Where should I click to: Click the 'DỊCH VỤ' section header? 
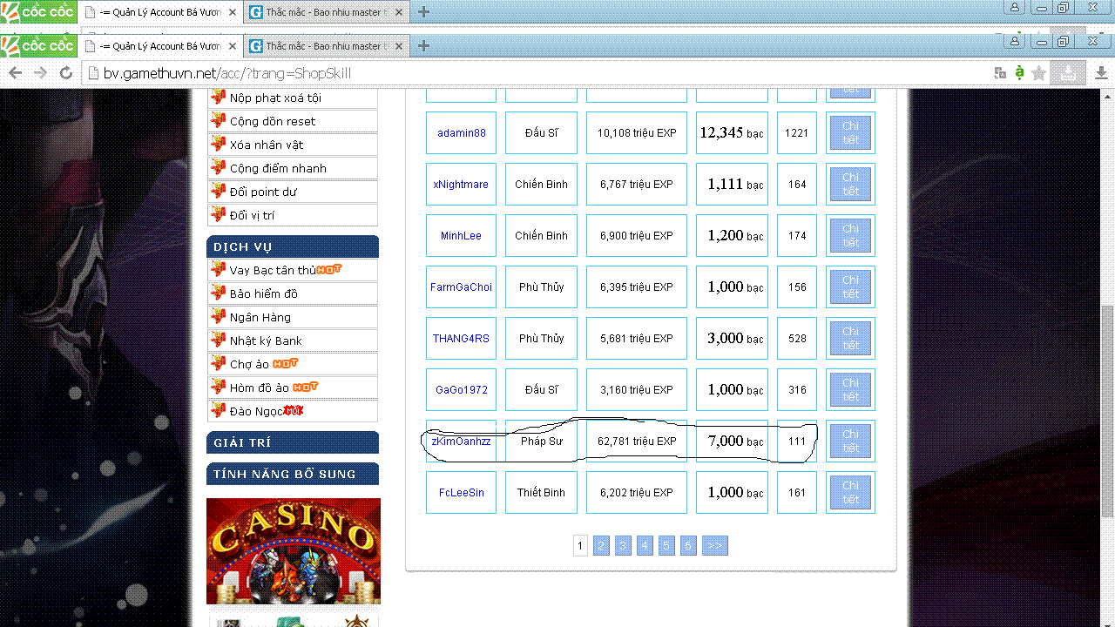(x=293, y=246)
